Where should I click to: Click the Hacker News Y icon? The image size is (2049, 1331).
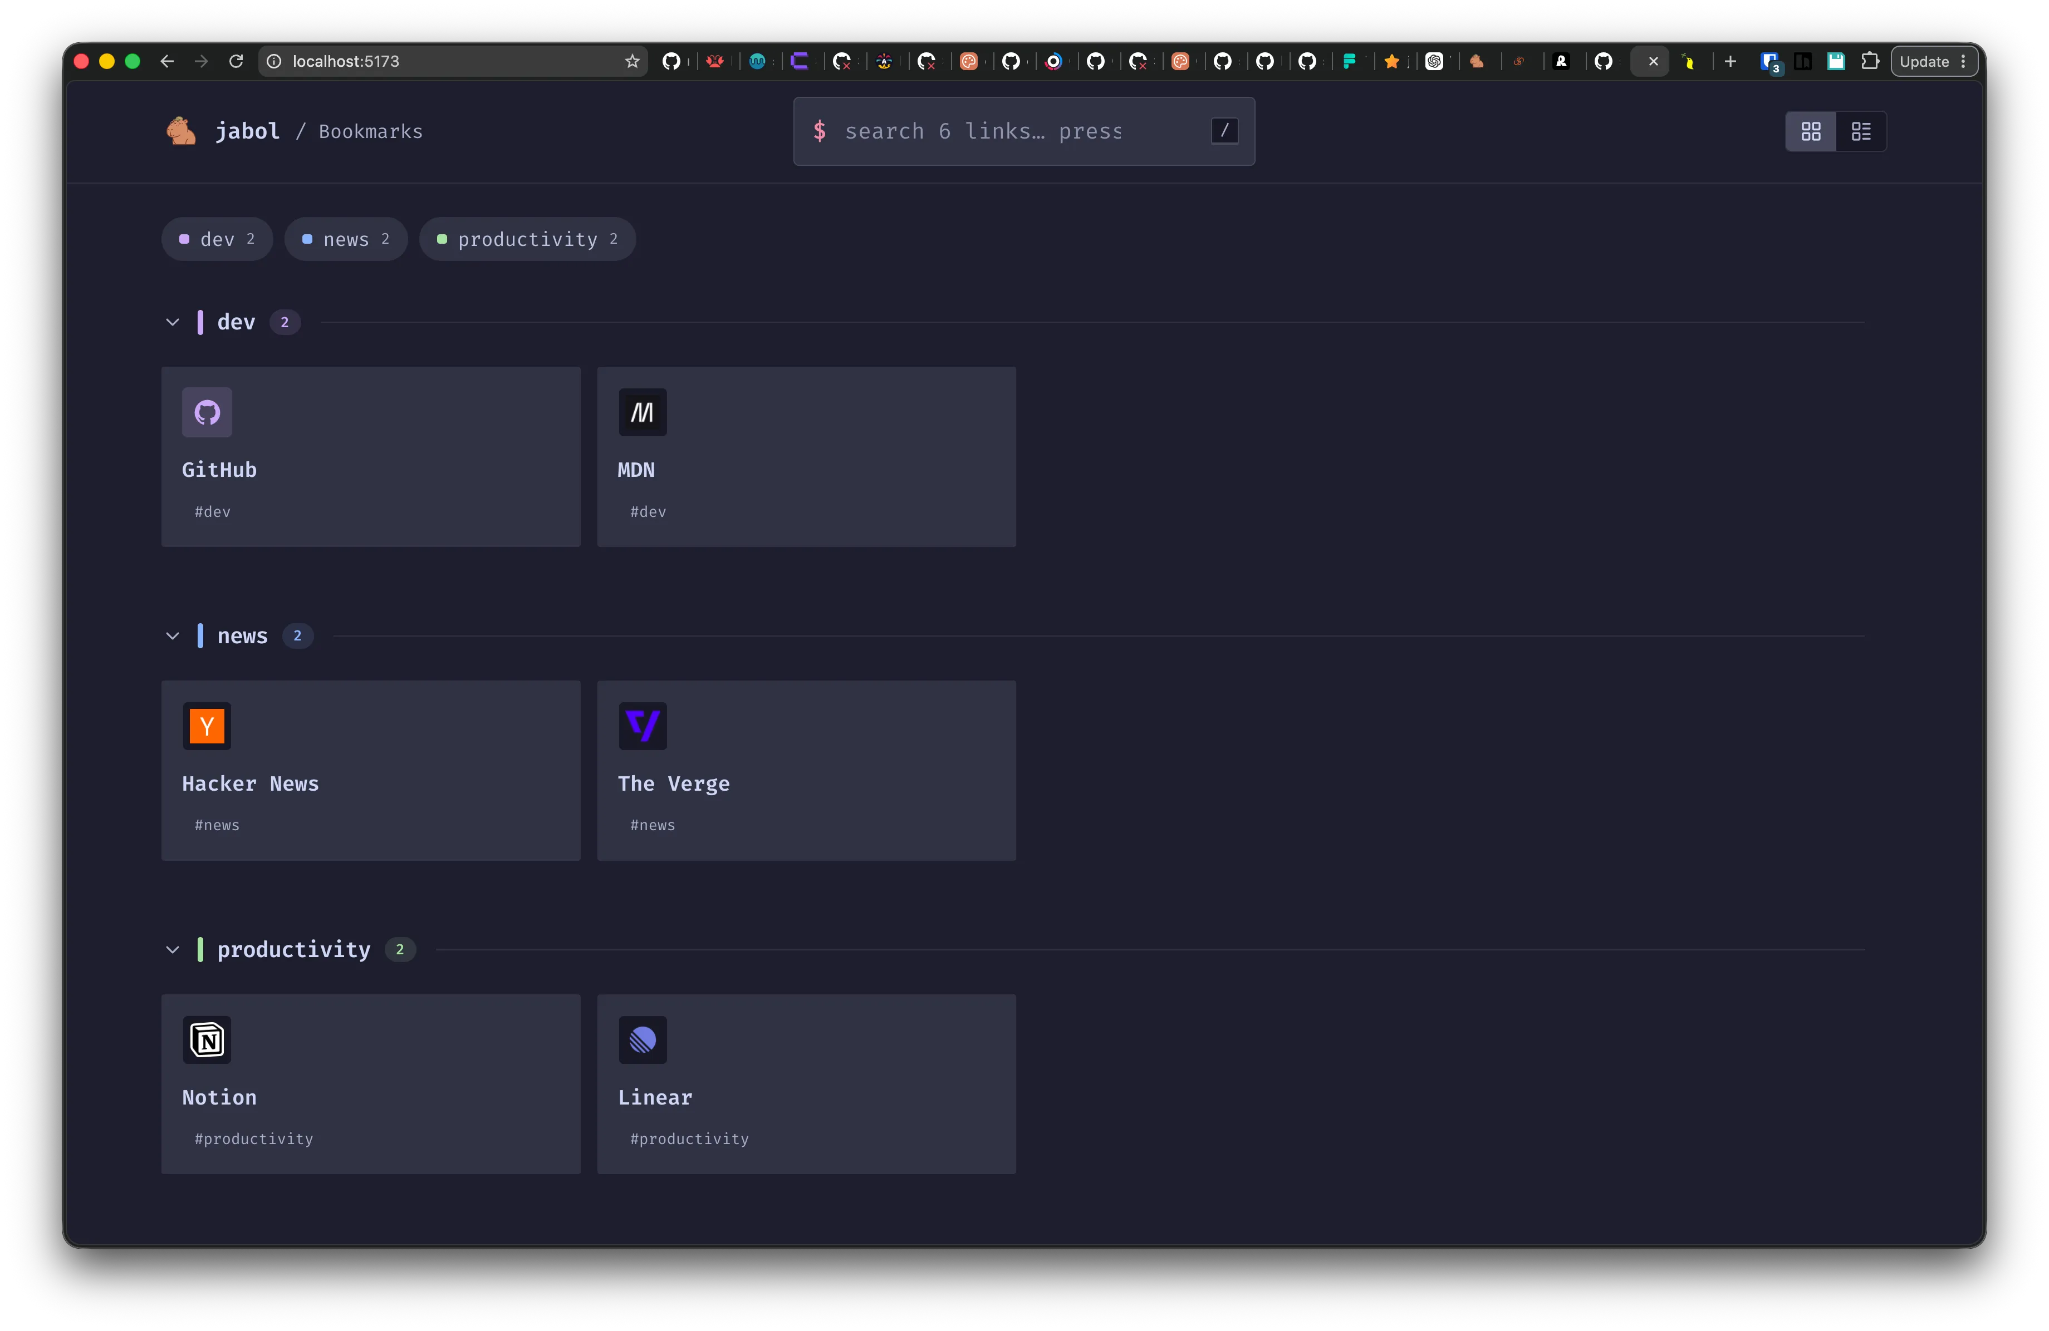(207, 726)
